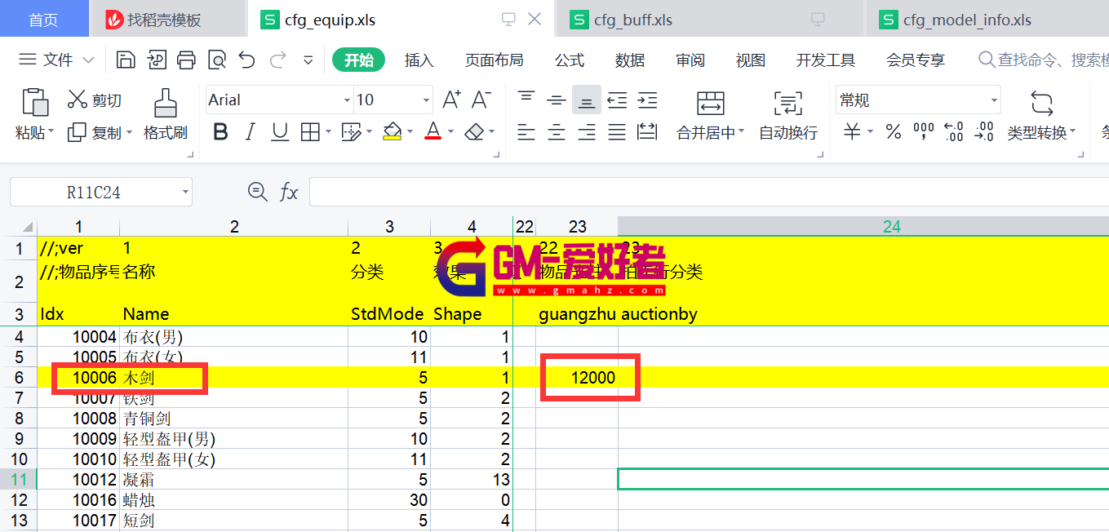The width and height of the screenshot is (1109, 532).
Task: Open the name box dropdown showing R11C24
Action: coord(186,193)
